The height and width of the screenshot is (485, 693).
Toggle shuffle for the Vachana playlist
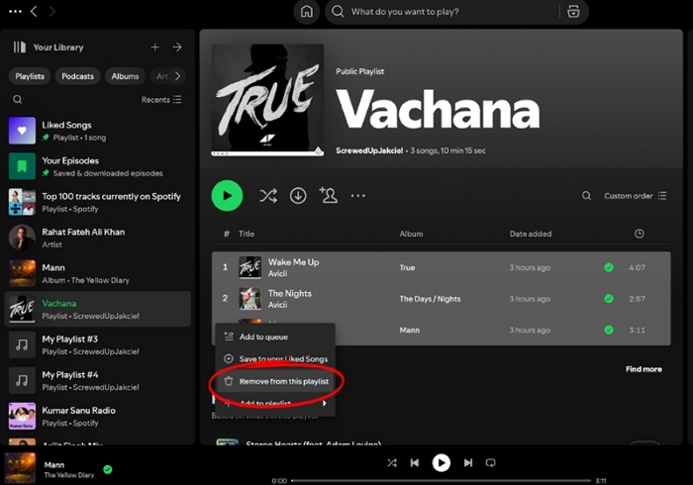(x=268, y=196)
